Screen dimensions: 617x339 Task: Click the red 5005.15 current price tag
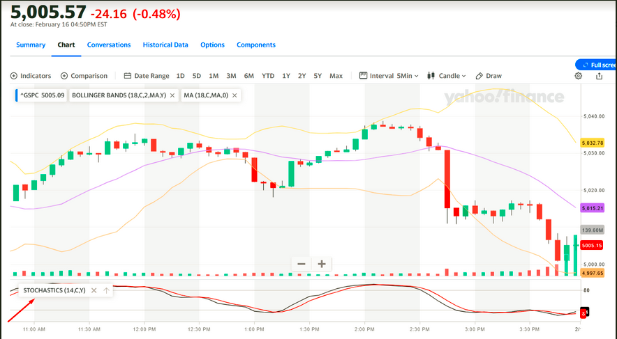[x=592, y=246]
